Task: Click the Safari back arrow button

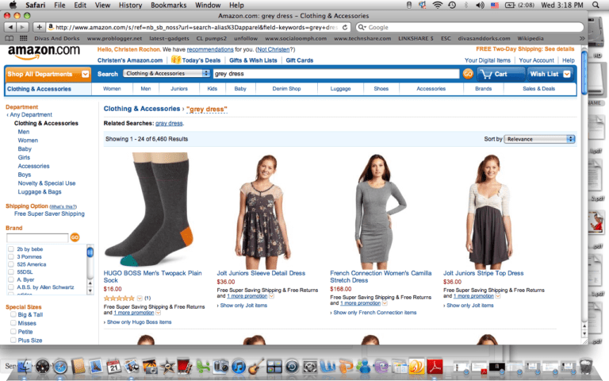Action: (x=9, y=27)
